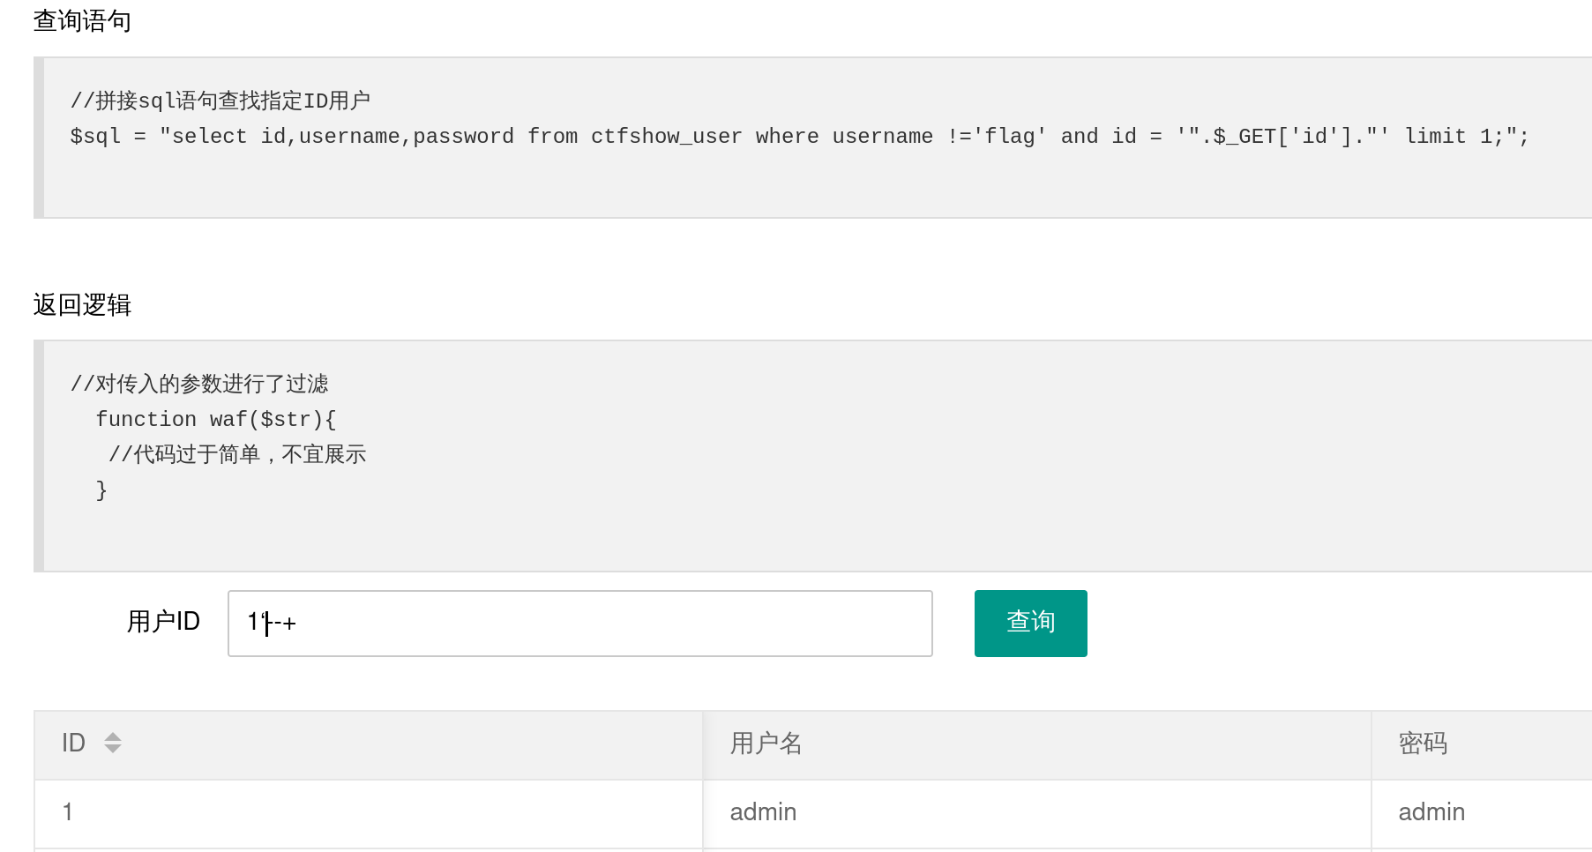Viewport: 1592px width, 852px height.
Task: Sort ID column ascending with up arrow
Action: tap(112, 736)
